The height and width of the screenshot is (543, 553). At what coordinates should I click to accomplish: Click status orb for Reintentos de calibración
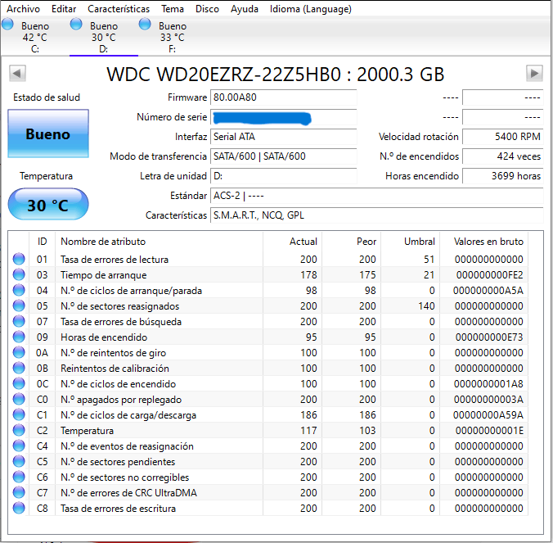pyautogui.click(x=19, y=368)
